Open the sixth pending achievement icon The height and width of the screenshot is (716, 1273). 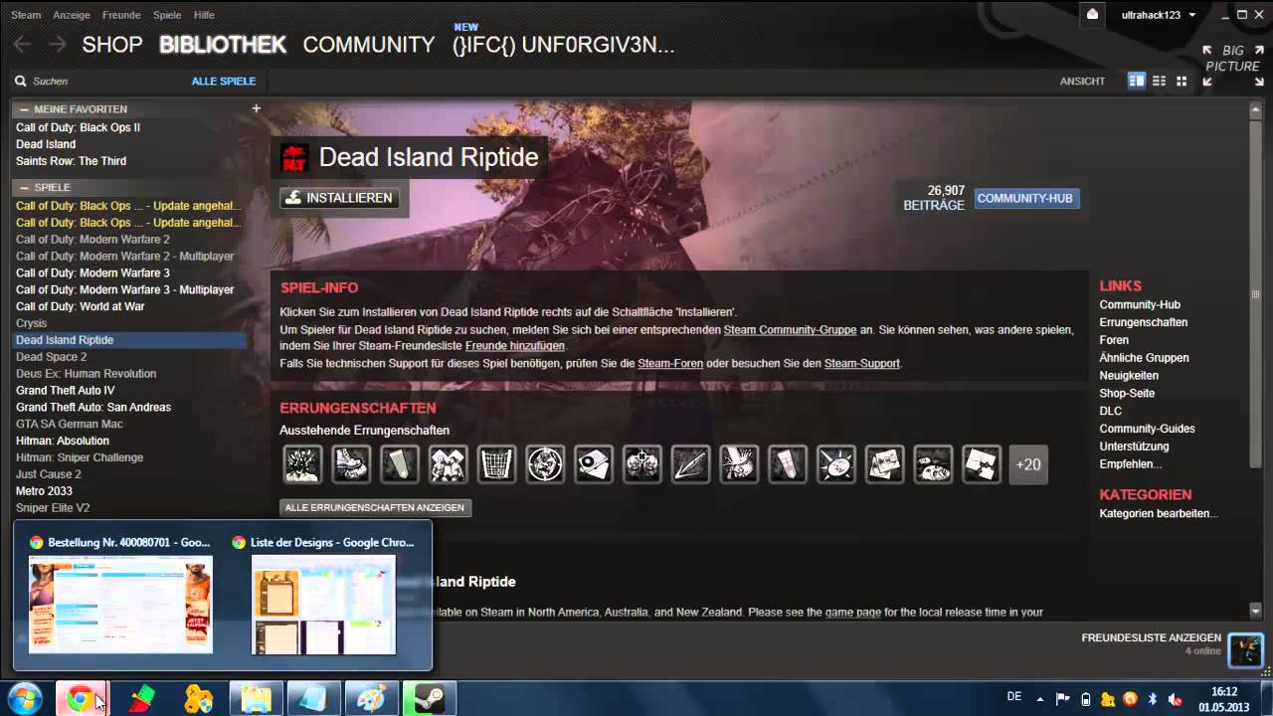(x=545, y=464)
